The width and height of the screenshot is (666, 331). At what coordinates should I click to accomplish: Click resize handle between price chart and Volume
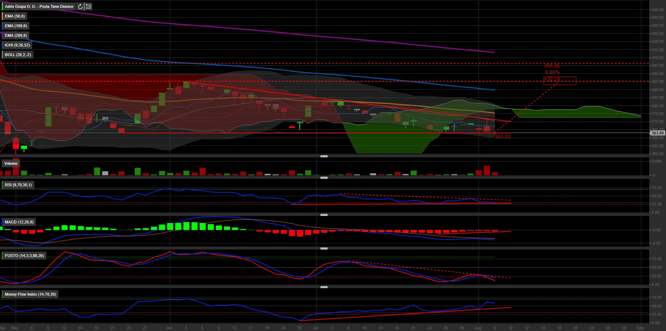point(324,156)
